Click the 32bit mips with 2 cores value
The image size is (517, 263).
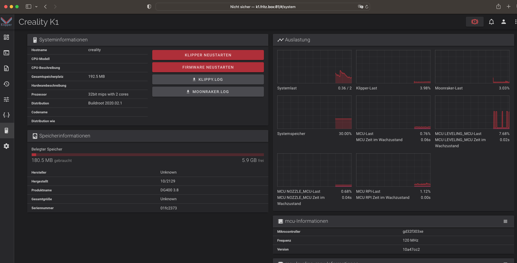click(x=108, y=94)
